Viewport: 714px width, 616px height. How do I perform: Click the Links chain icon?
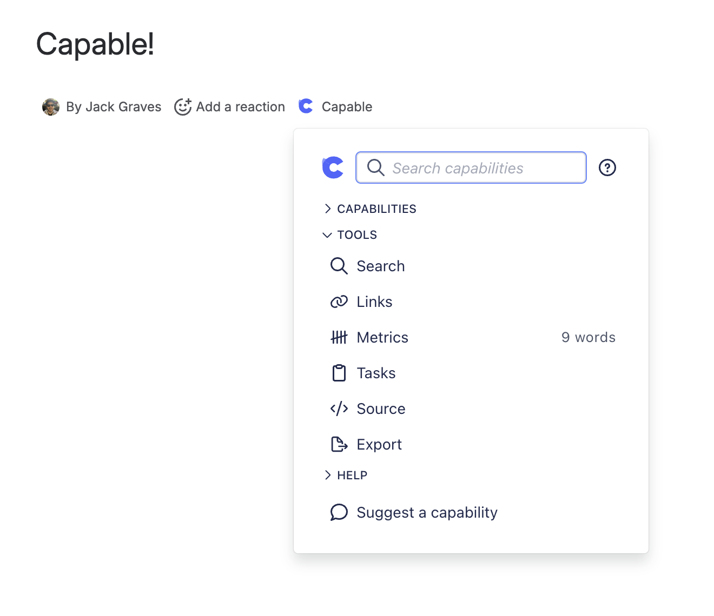[x=339, y=302]
